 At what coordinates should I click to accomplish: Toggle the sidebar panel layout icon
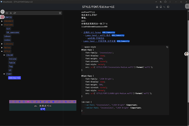pos(168,7)
